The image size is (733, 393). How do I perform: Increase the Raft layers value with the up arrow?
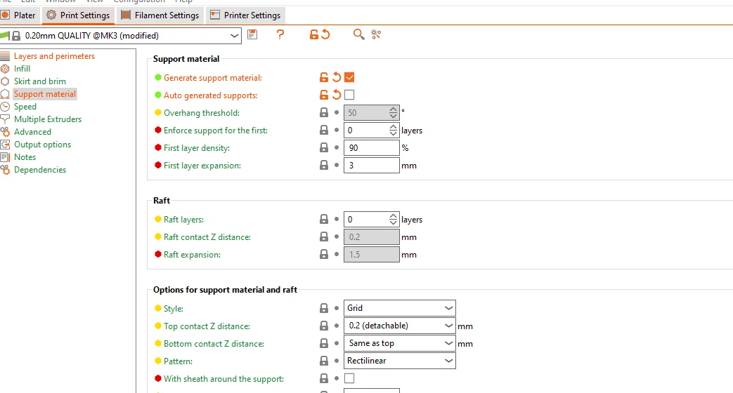(393, 216)
